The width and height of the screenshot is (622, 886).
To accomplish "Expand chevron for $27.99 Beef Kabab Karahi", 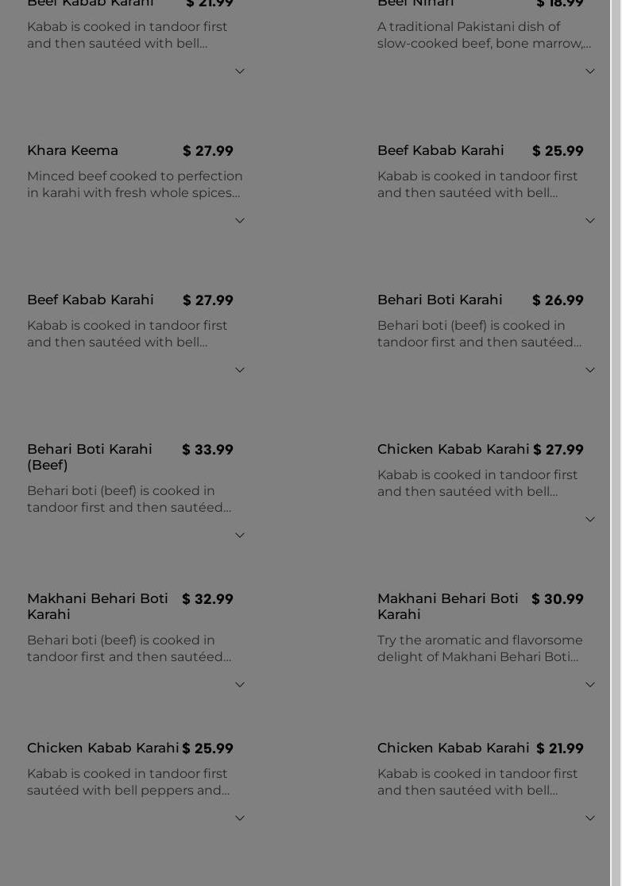I will coord(240,370).
